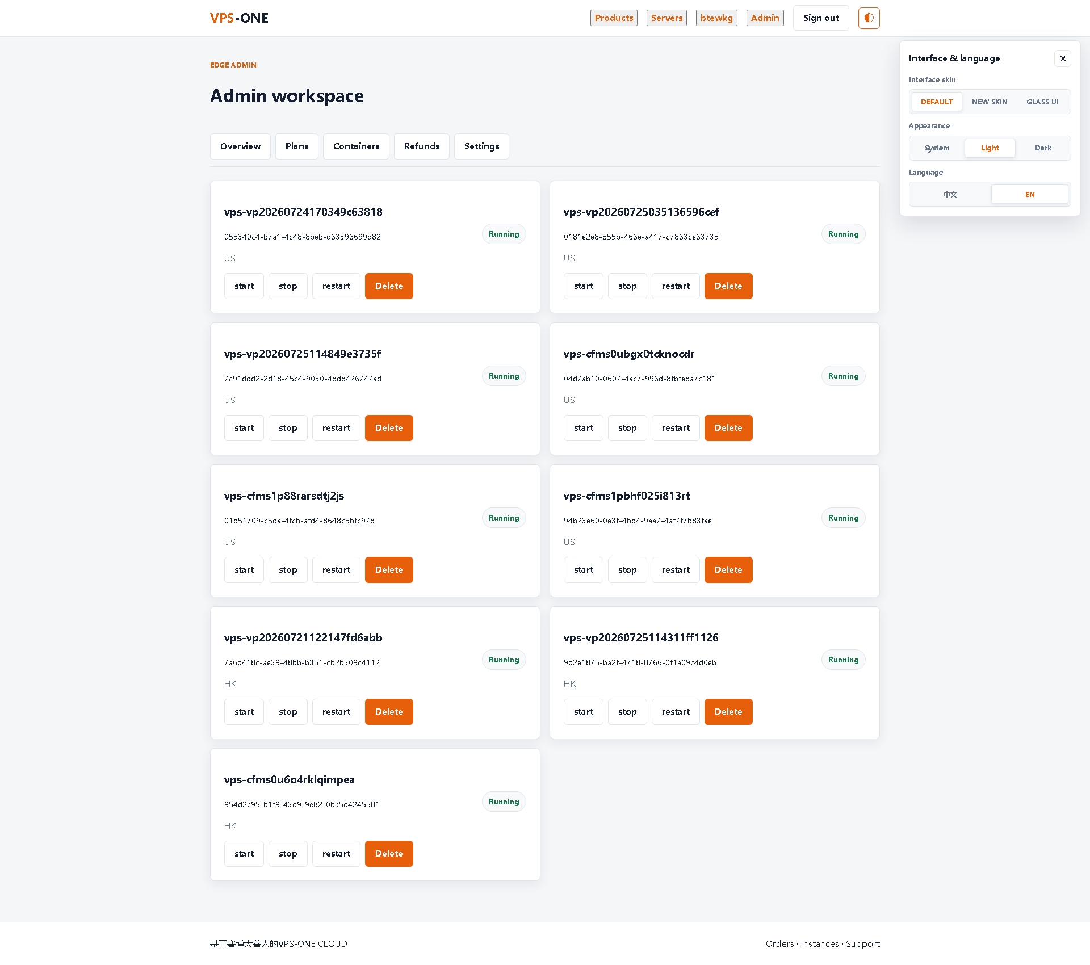Stop vps-vp20260725114849e3735f
The height and width of the screenshot is (965, 1090).
pyautogui.click(x=288, y=428)
